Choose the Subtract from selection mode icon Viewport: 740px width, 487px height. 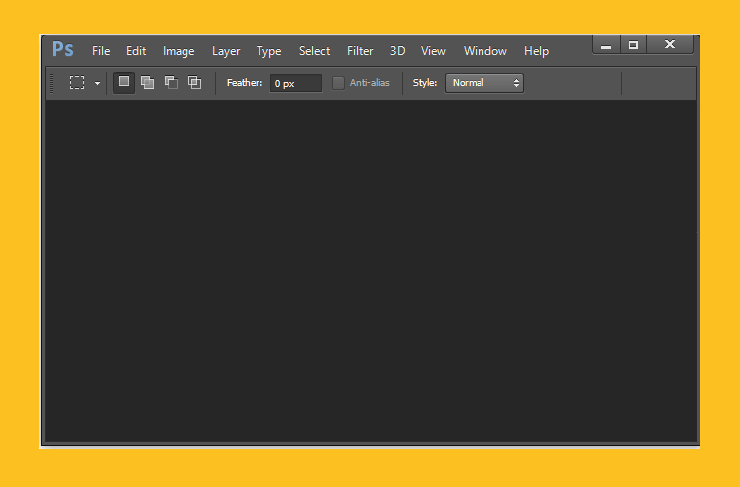pyautogui.click(x=171, y=83)
